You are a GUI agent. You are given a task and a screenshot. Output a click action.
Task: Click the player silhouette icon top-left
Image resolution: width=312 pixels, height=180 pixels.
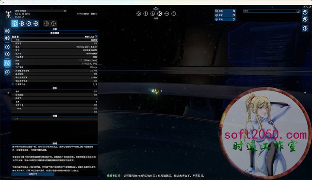pos(8,14)
